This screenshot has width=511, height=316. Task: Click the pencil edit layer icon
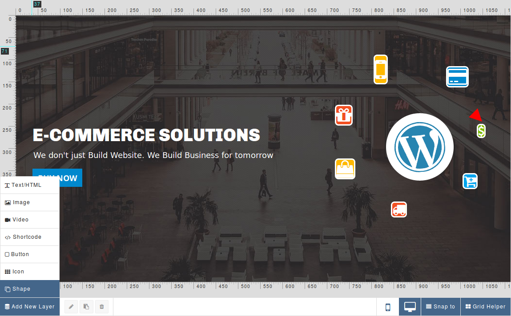[x=71, y=307]
